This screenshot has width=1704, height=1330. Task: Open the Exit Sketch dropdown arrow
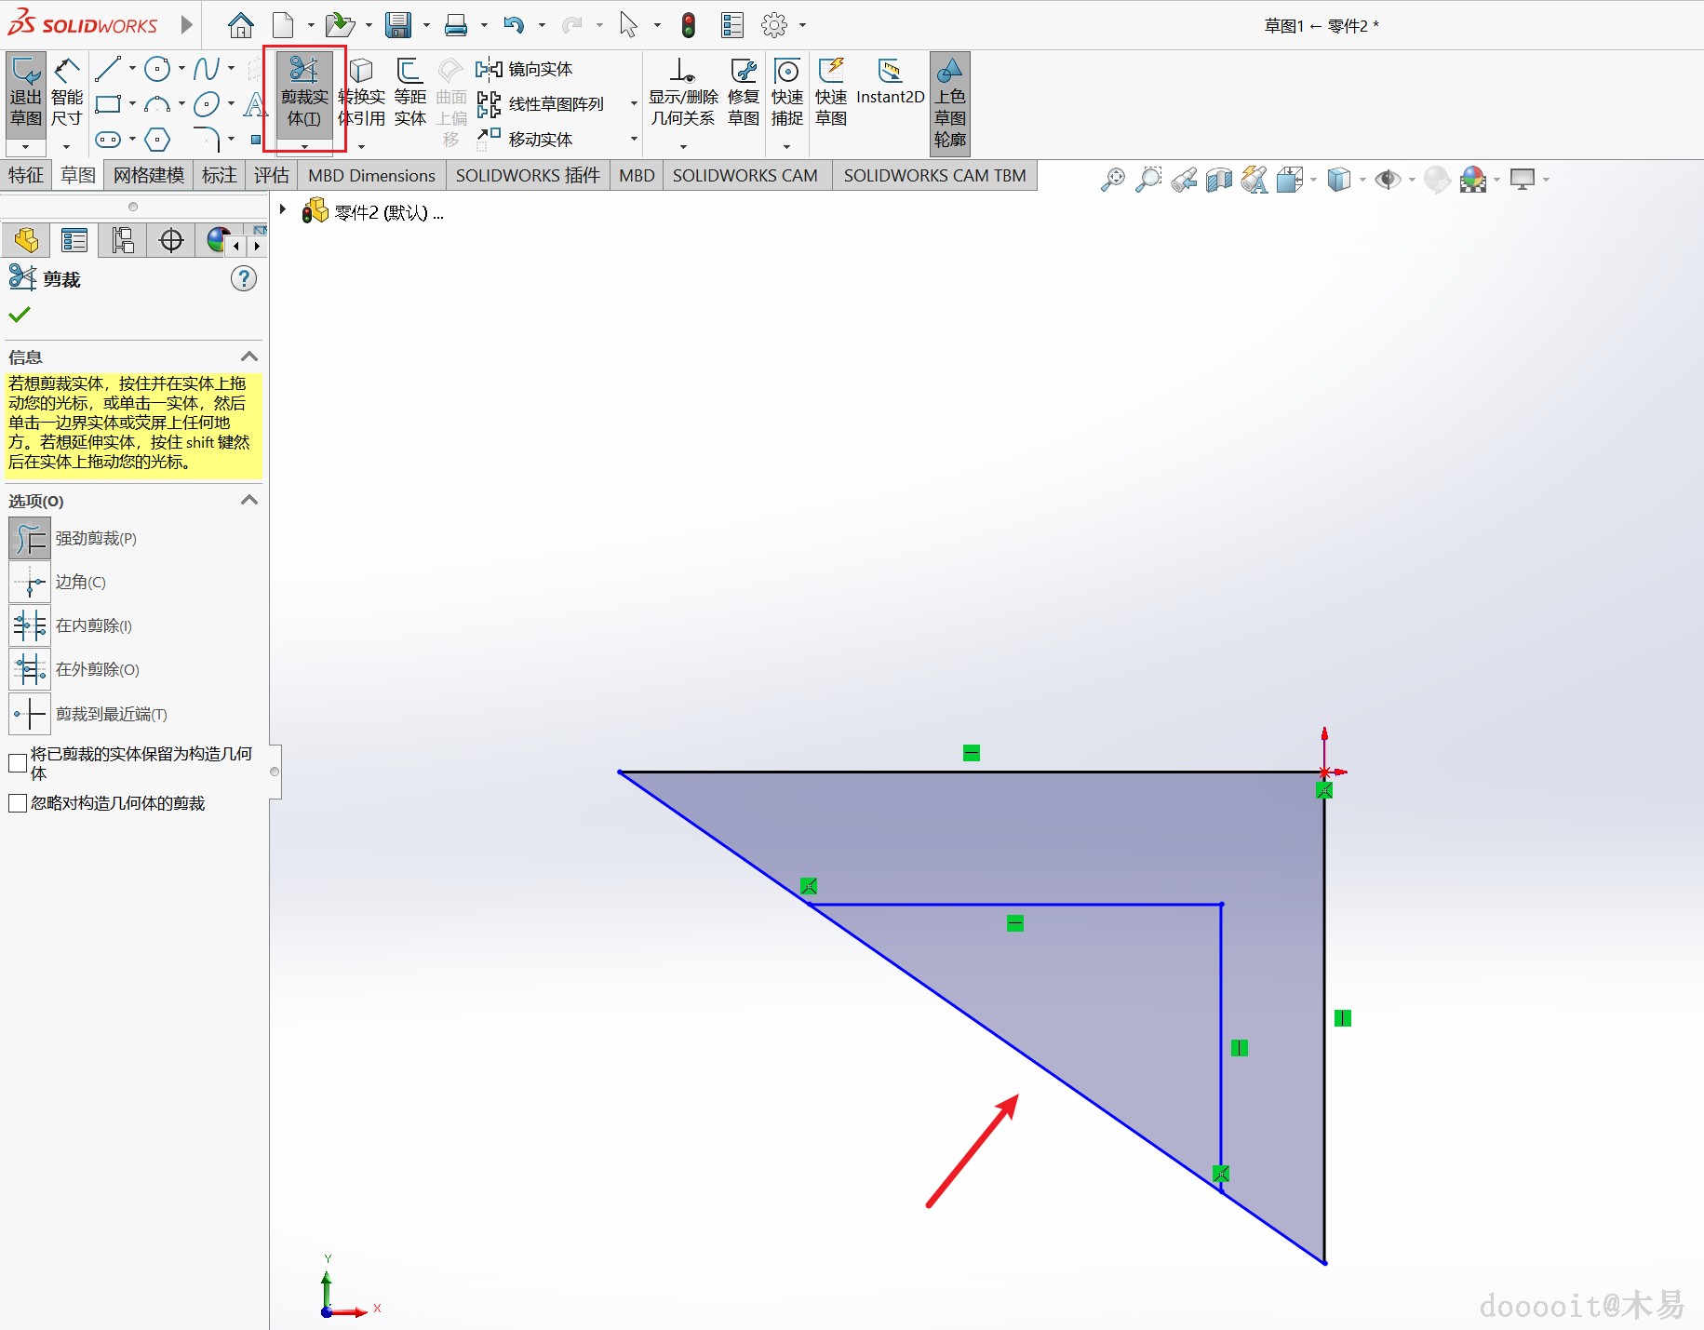tap(26, 146)
